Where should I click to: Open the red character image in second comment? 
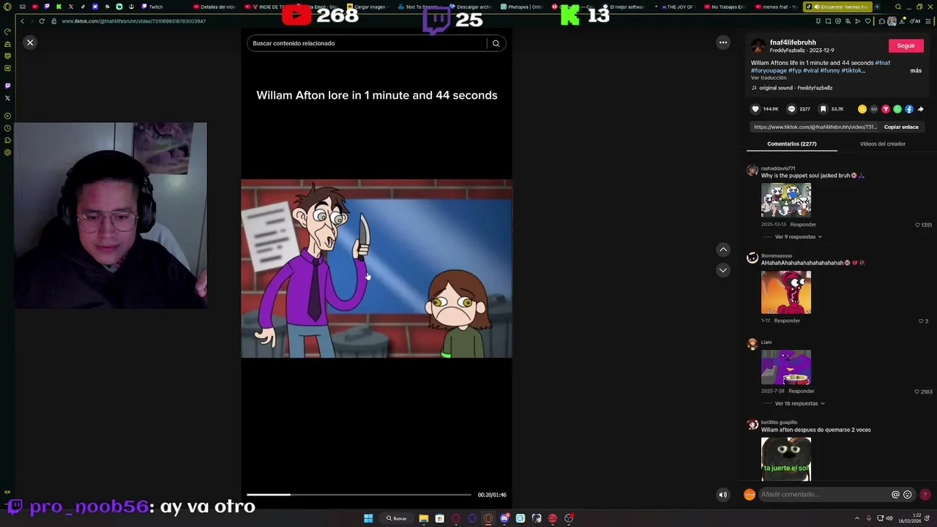point(786,292)
